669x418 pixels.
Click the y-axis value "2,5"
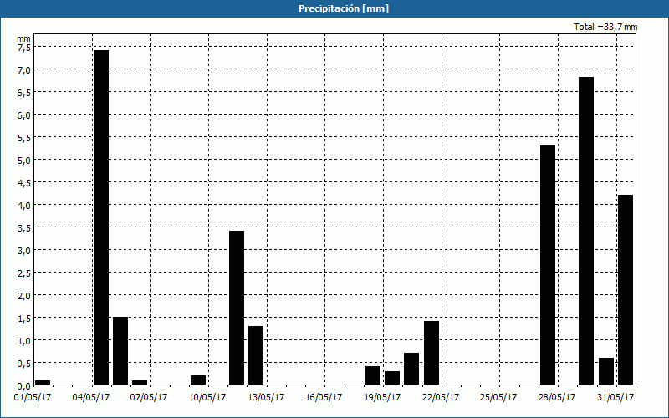tap(24, 273)
